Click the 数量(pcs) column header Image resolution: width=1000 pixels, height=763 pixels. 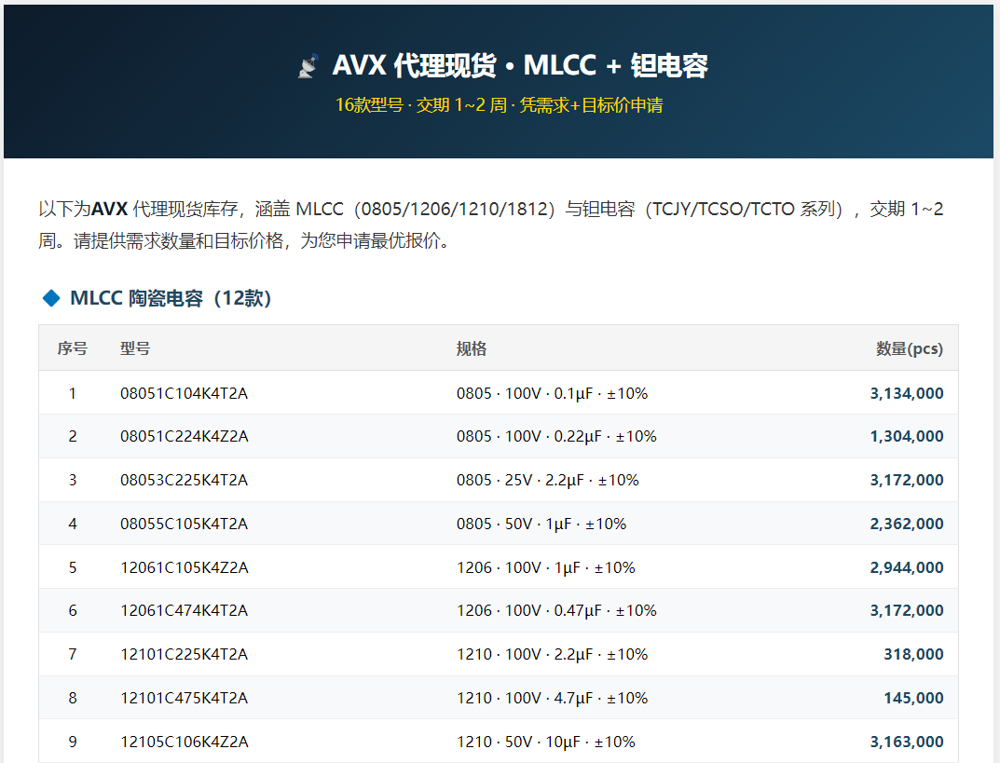[910, 348]
